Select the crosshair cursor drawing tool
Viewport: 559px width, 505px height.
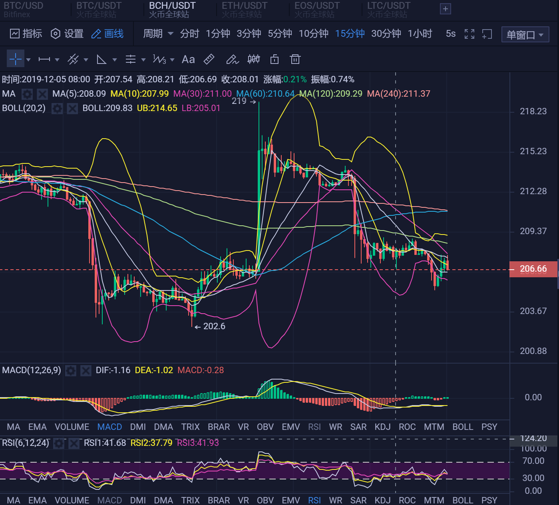pos(16,59)
